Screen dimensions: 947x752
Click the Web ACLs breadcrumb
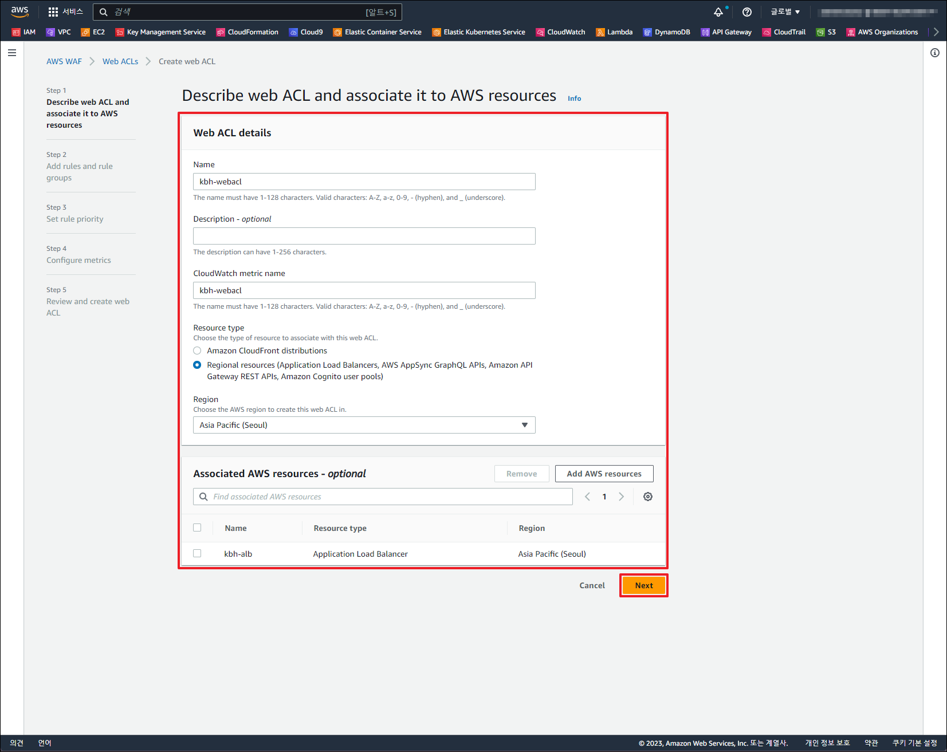[120, 61]
